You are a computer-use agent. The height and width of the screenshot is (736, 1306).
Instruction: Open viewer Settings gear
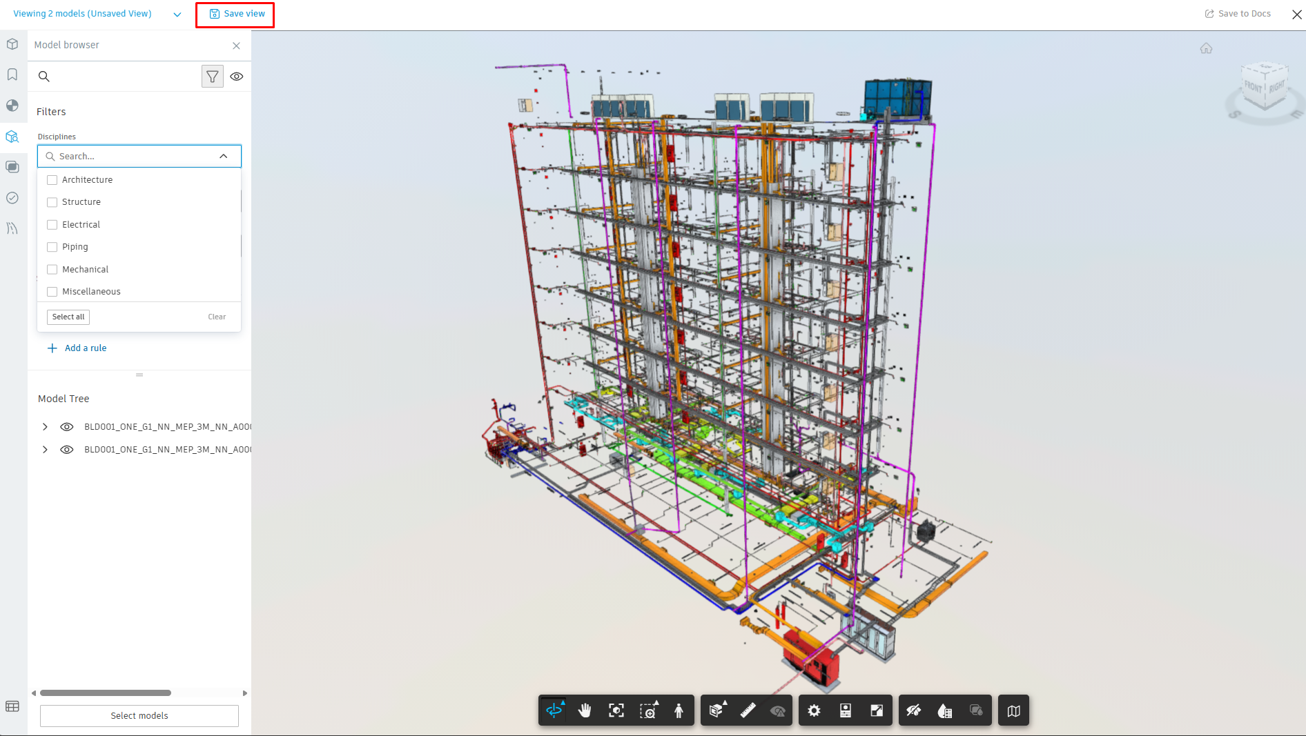click(814, 710)
